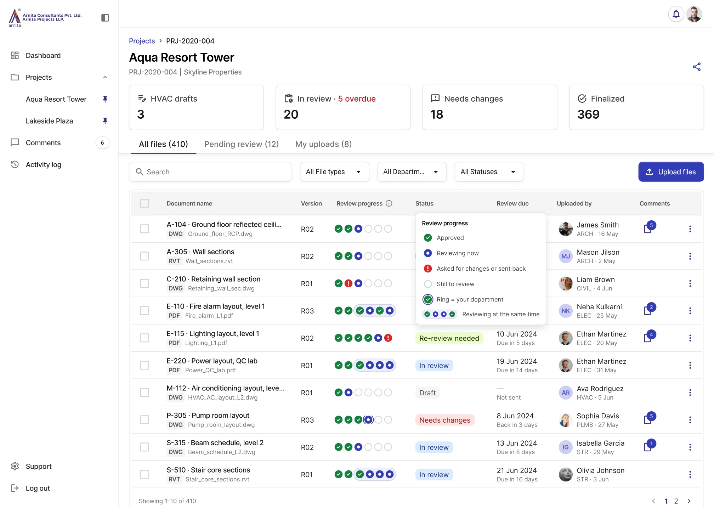
Task: Collapse the sidebar panel icon
Action: click(105, 18)
